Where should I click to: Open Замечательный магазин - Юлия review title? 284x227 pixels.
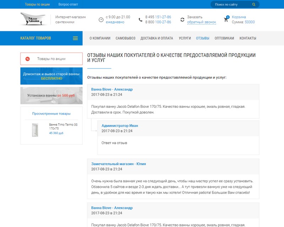[119, 164]
